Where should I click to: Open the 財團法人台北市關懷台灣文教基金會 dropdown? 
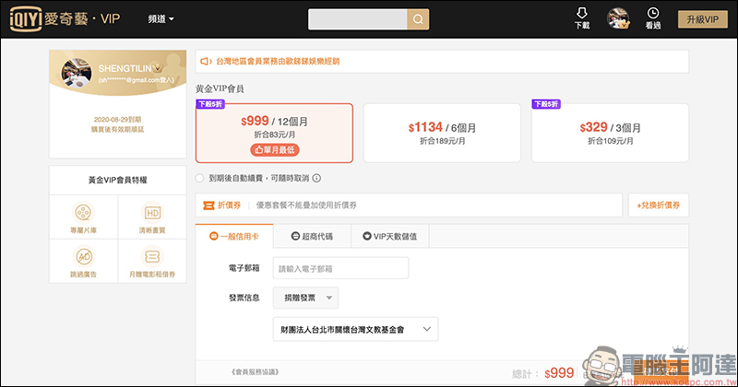coord(356,329)
